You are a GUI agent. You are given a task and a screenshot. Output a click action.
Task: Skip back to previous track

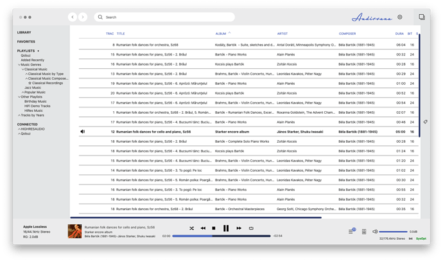pyautogui.click(x=203, y=228)
